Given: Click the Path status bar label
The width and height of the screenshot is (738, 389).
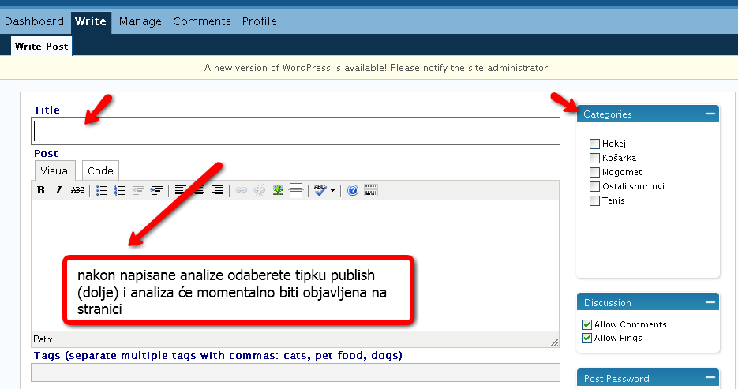Looking at the screenshot, I should point(43,339).
